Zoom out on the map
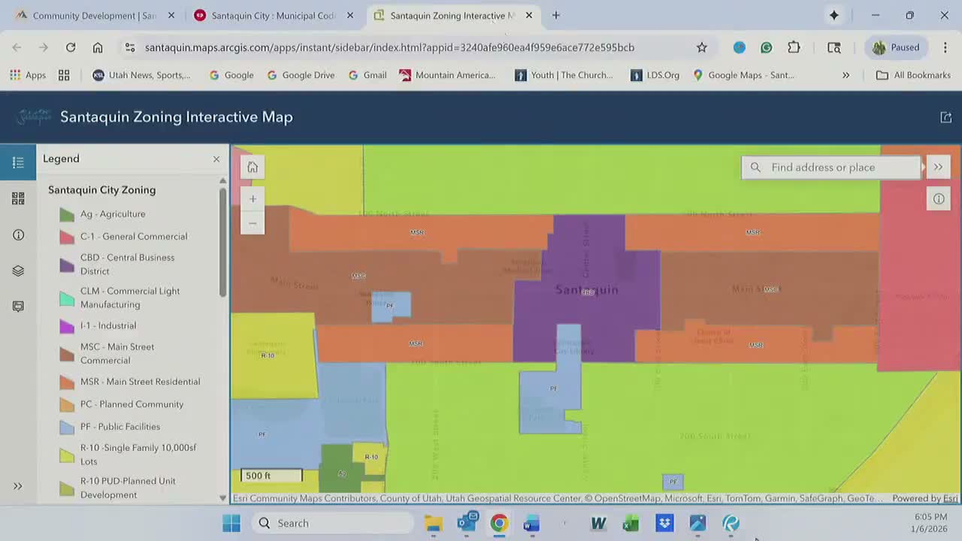Screen dimensions: 962x541 (253, 223)
